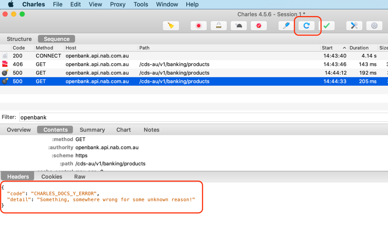Click the Code column header
The height and width of the screenshot is (234, 388).
(x=19, y=48)
